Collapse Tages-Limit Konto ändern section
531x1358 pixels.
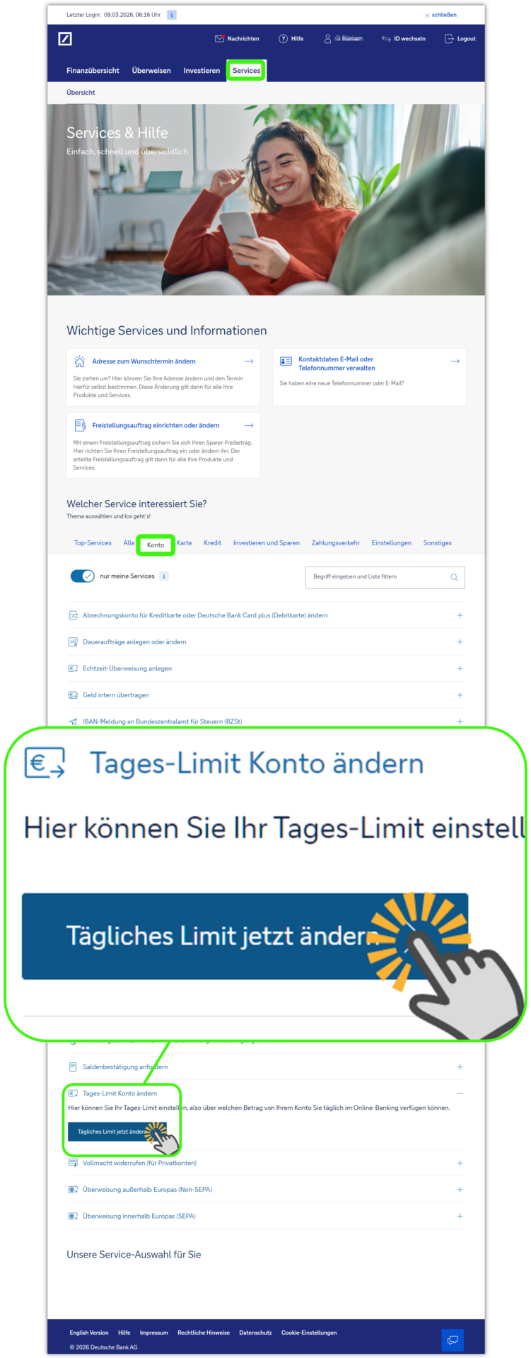click(x=460, y=1093)
